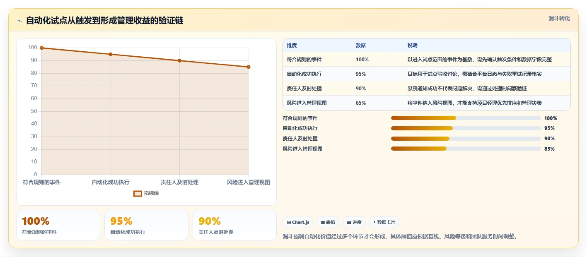Click the 90% value in the table
This screenshot has height=257, width=587.
tap(361, 89)
